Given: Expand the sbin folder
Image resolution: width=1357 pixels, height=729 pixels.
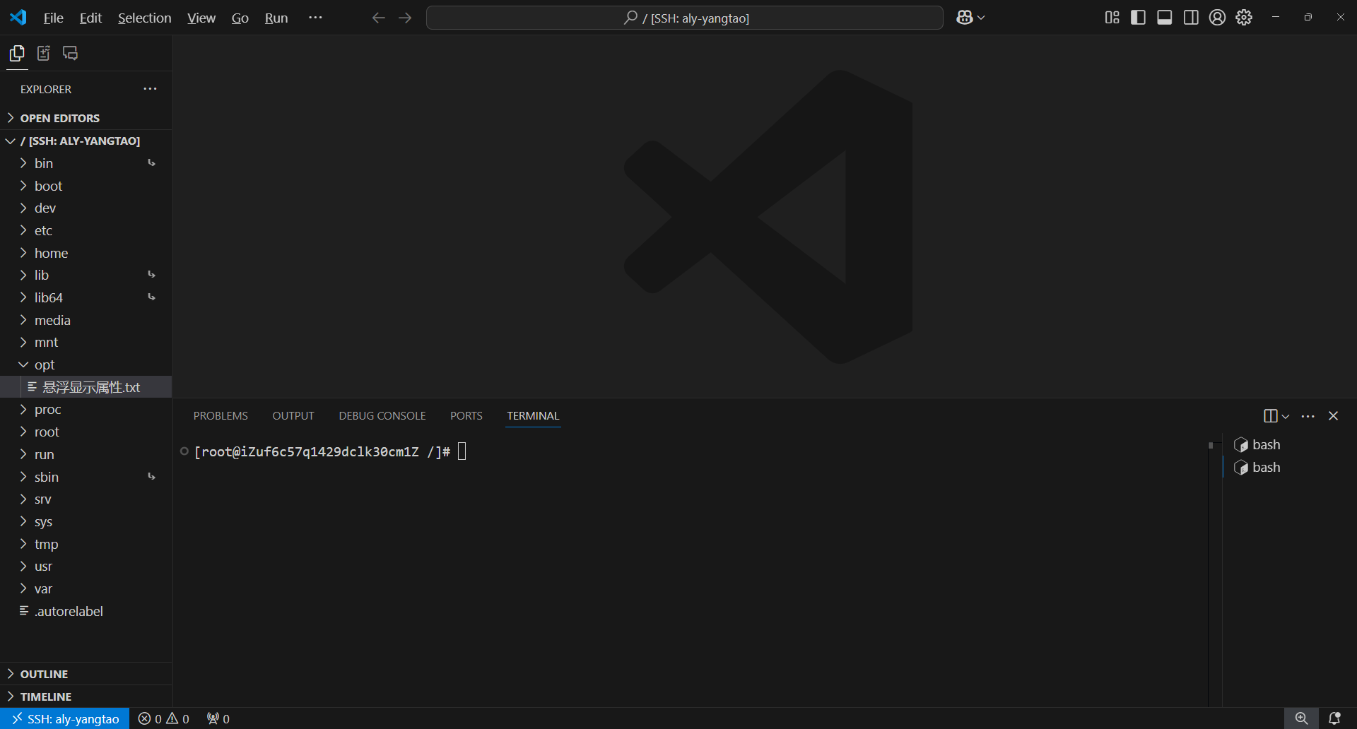Looking at the screenshot, I should [86, 477].
